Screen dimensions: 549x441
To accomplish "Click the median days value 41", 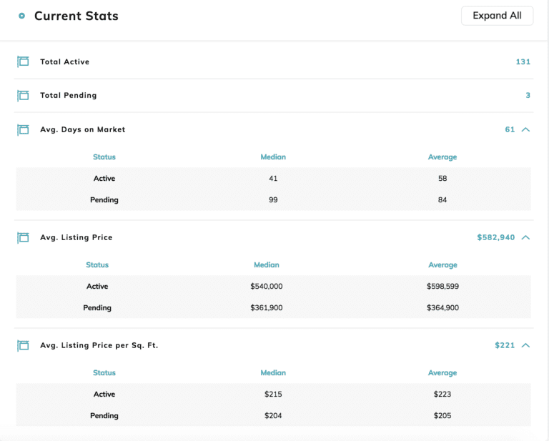I will (273, 179).
